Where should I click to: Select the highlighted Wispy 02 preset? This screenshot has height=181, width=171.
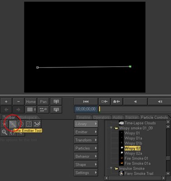point(133,148)
